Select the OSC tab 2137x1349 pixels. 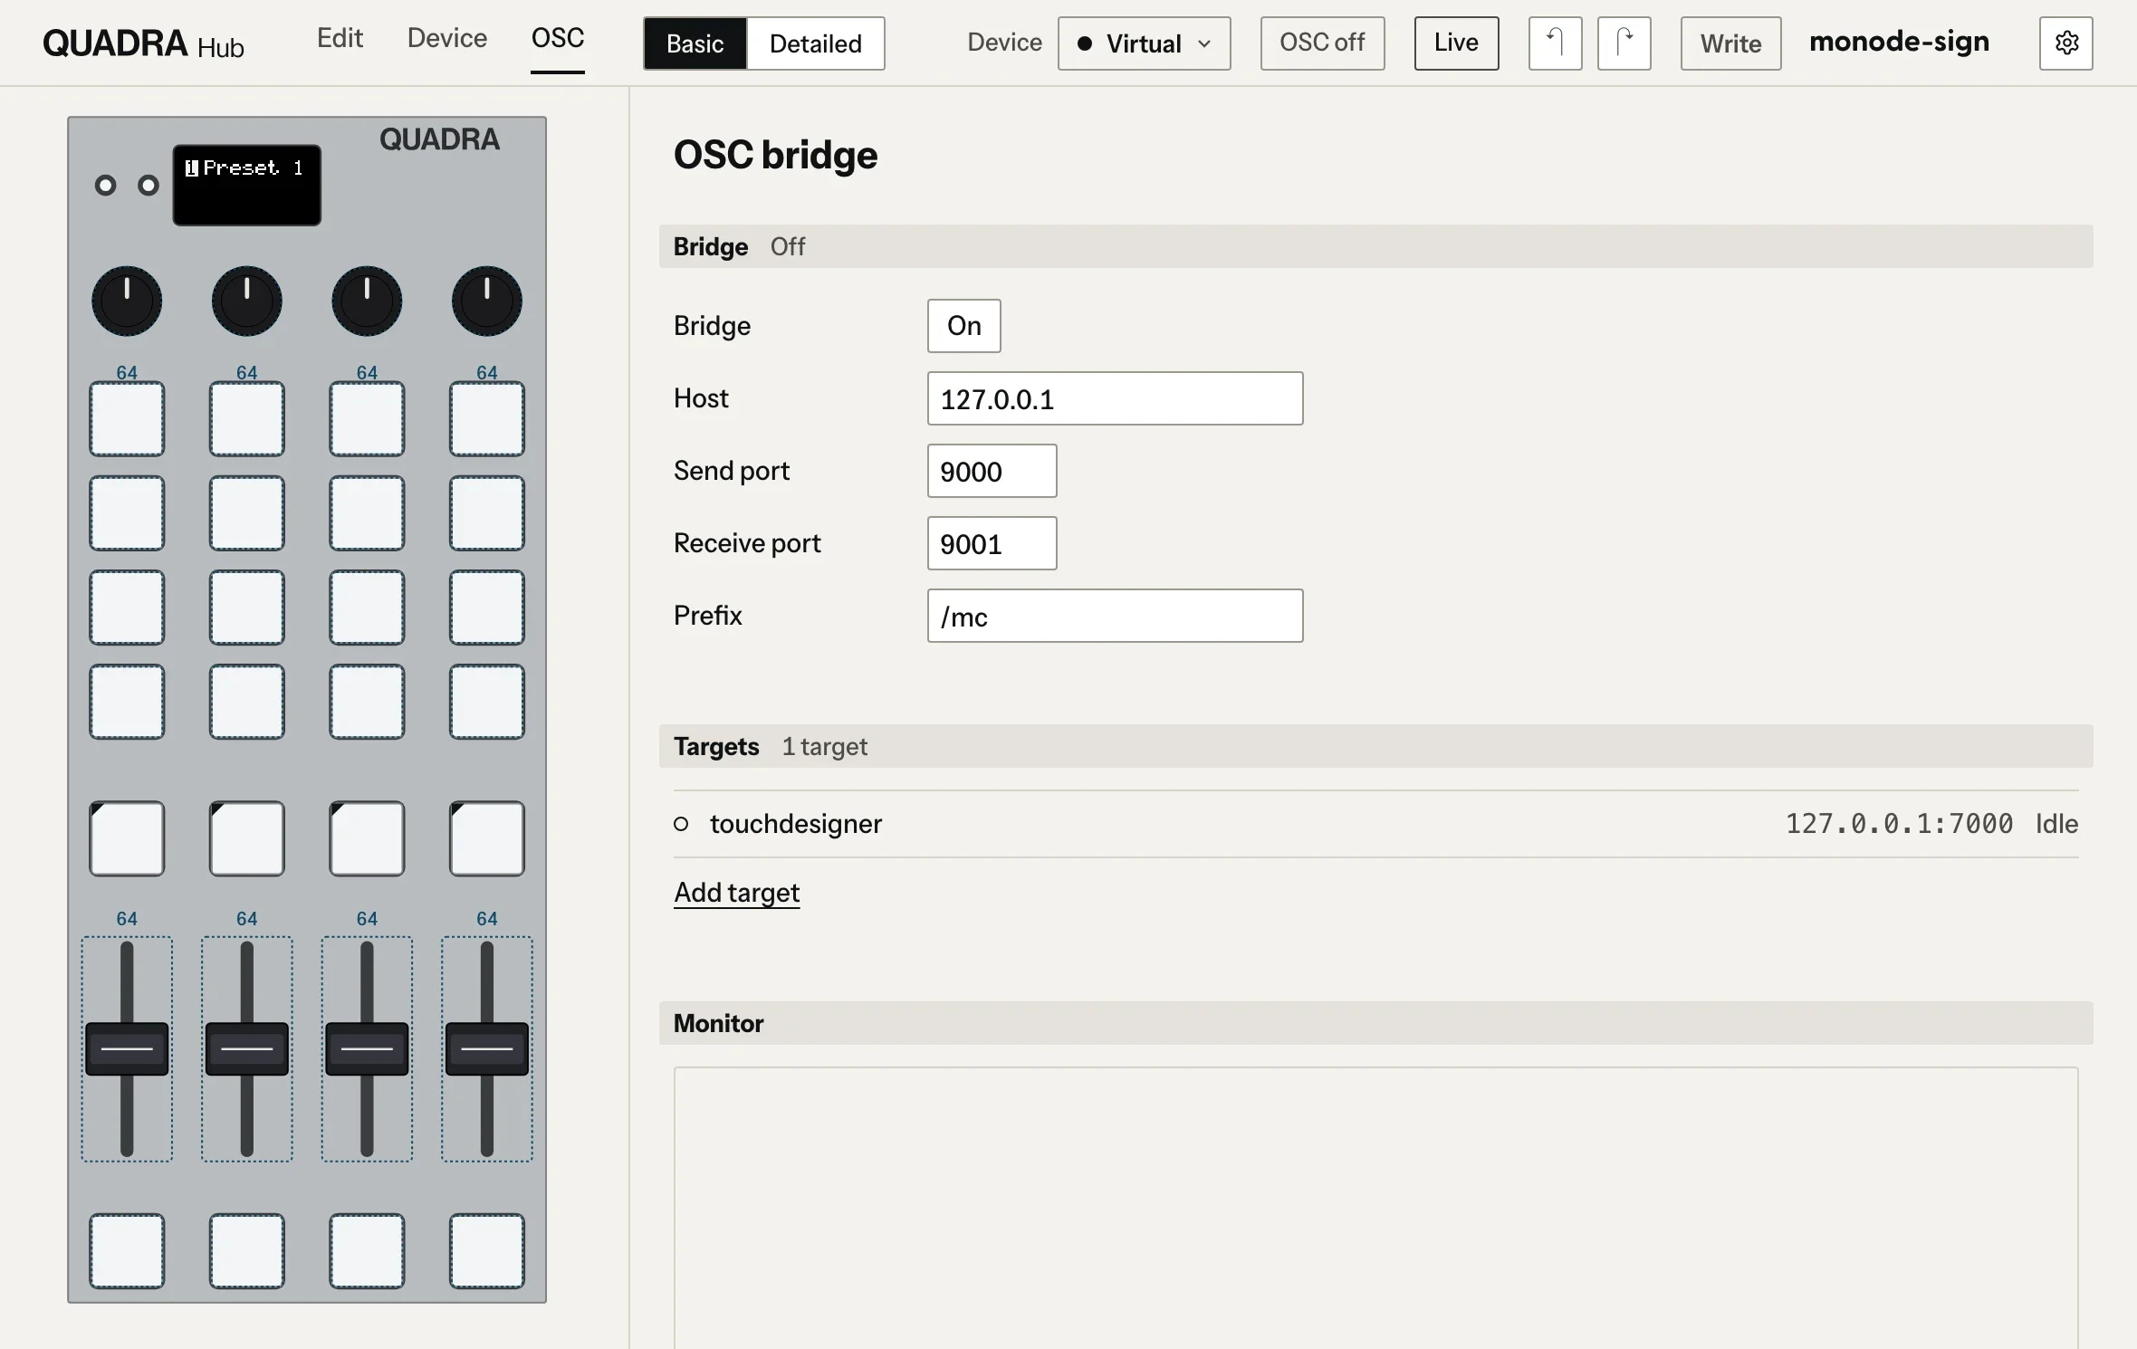pyautogui.click(x=558, y=38)
